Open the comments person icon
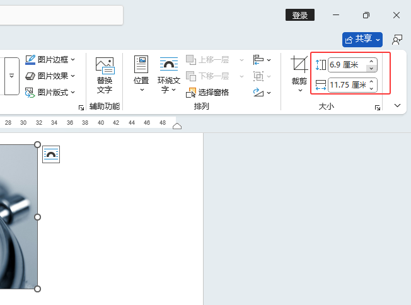Image resolution: width=411 pixels, height=305 pixels. point(397,40)
